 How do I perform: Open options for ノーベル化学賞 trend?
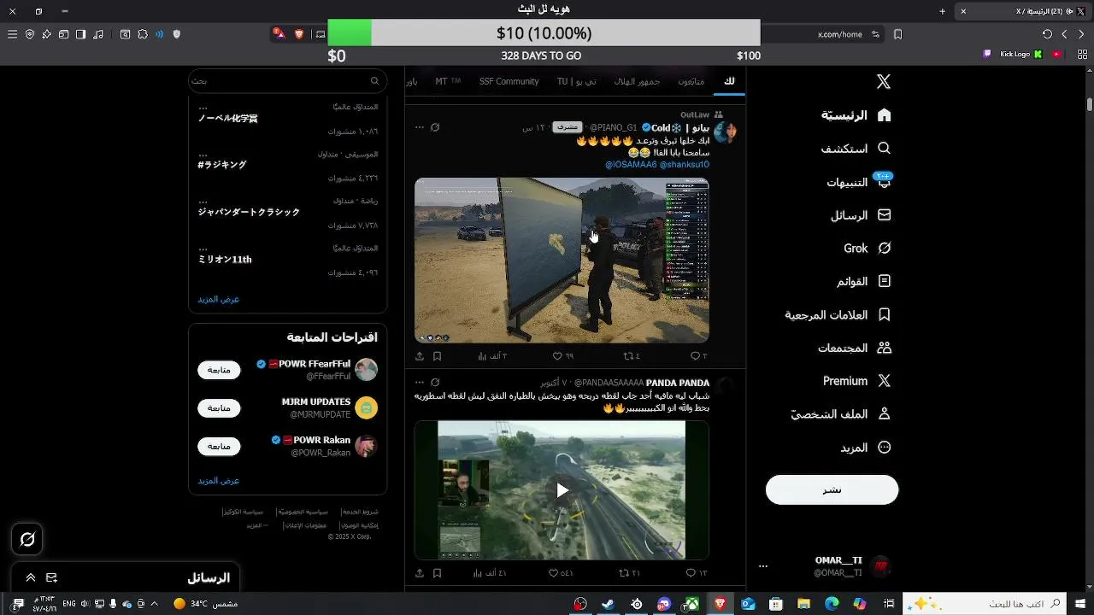pos(203,107)
